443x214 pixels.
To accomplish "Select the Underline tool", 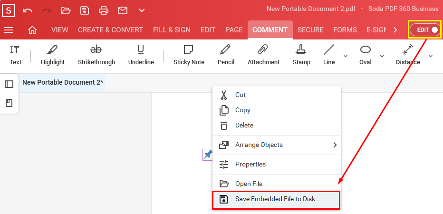I will (x=141, y=56).
